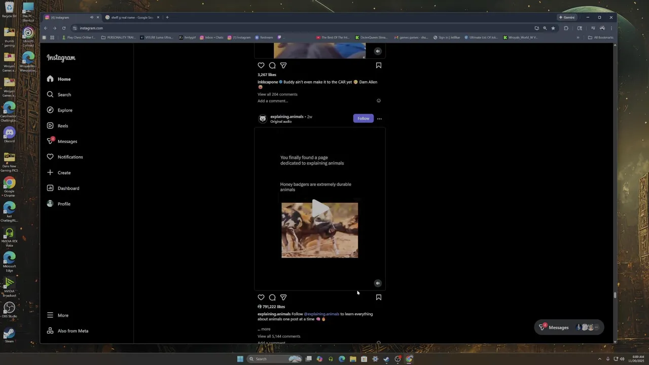
Task: Open the PERSONALITY TRAI bookmark folder
Action: click(x=120, y=38)
